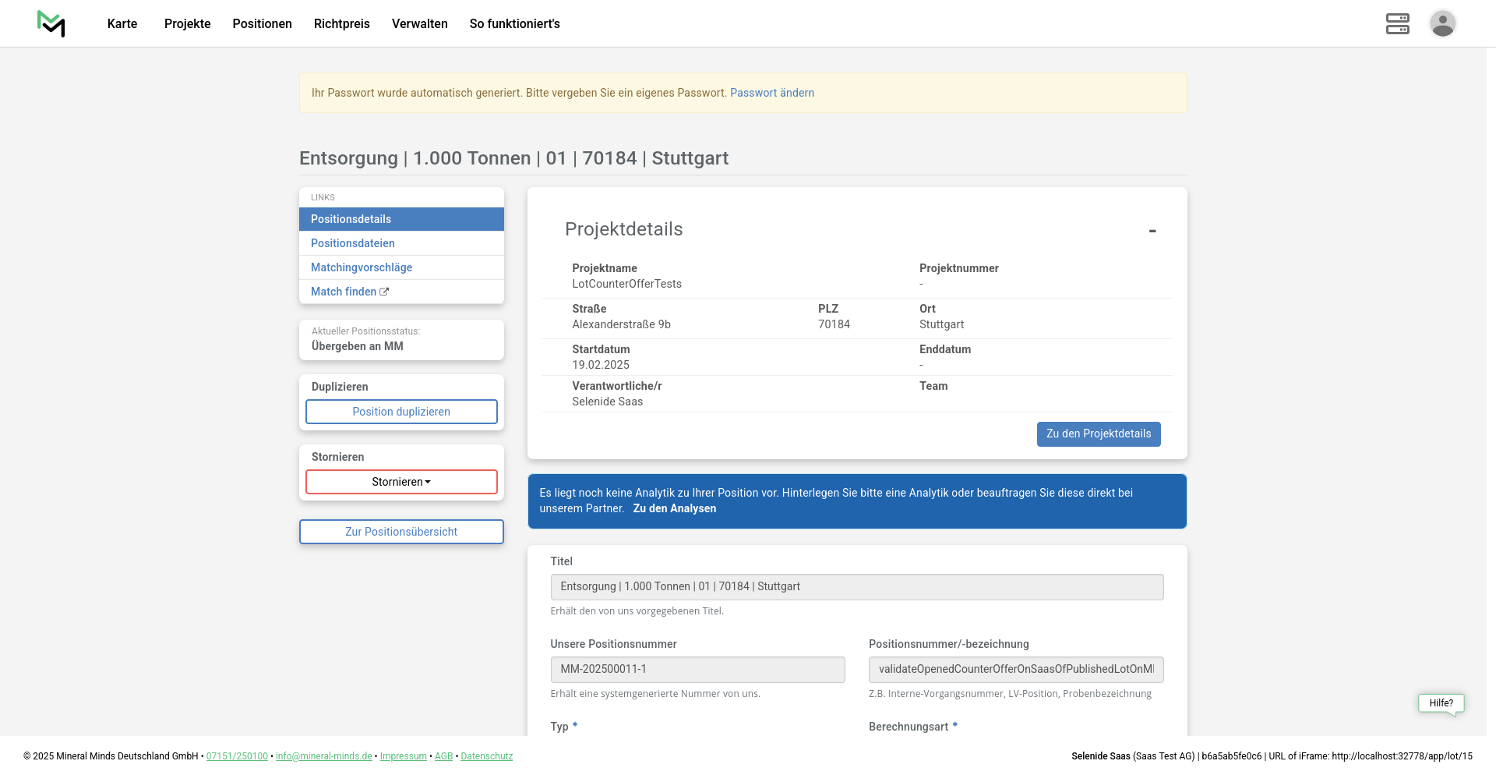Click the Passwort ändern link
1496x775 pixels.
point(771,93)
